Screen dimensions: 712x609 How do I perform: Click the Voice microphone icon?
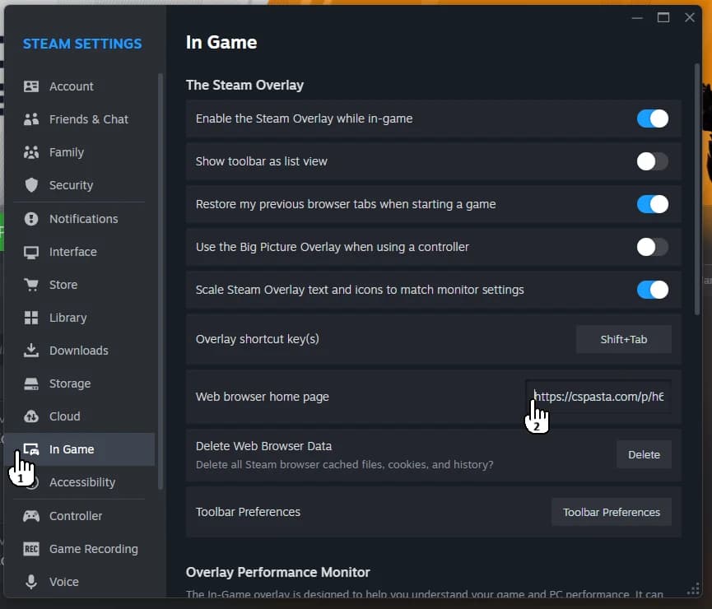pos(31,582)
